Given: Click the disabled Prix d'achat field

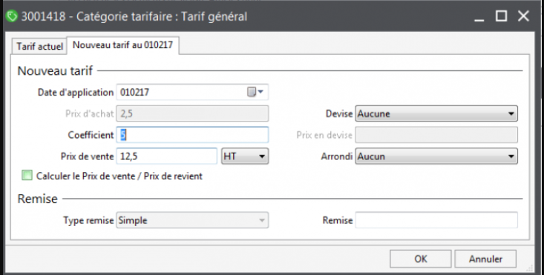Looking at the screenshot, I should pyautogui.click(x=192, y=113).
